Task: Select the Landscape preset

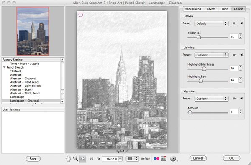Action: 17,97
